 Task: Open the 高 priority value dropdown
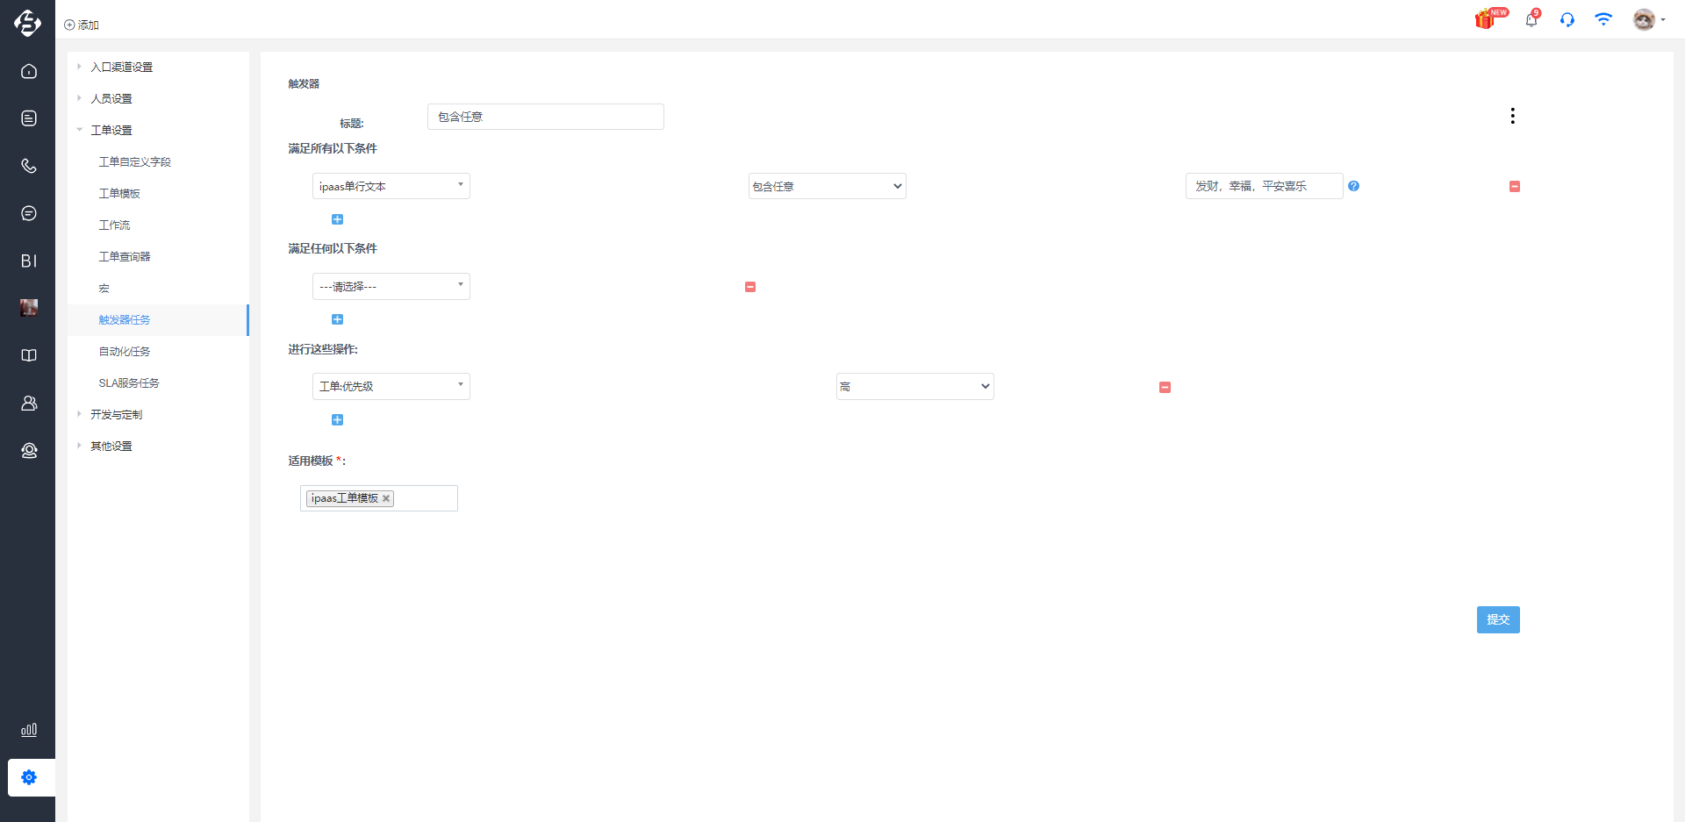[x=914, y=386]
